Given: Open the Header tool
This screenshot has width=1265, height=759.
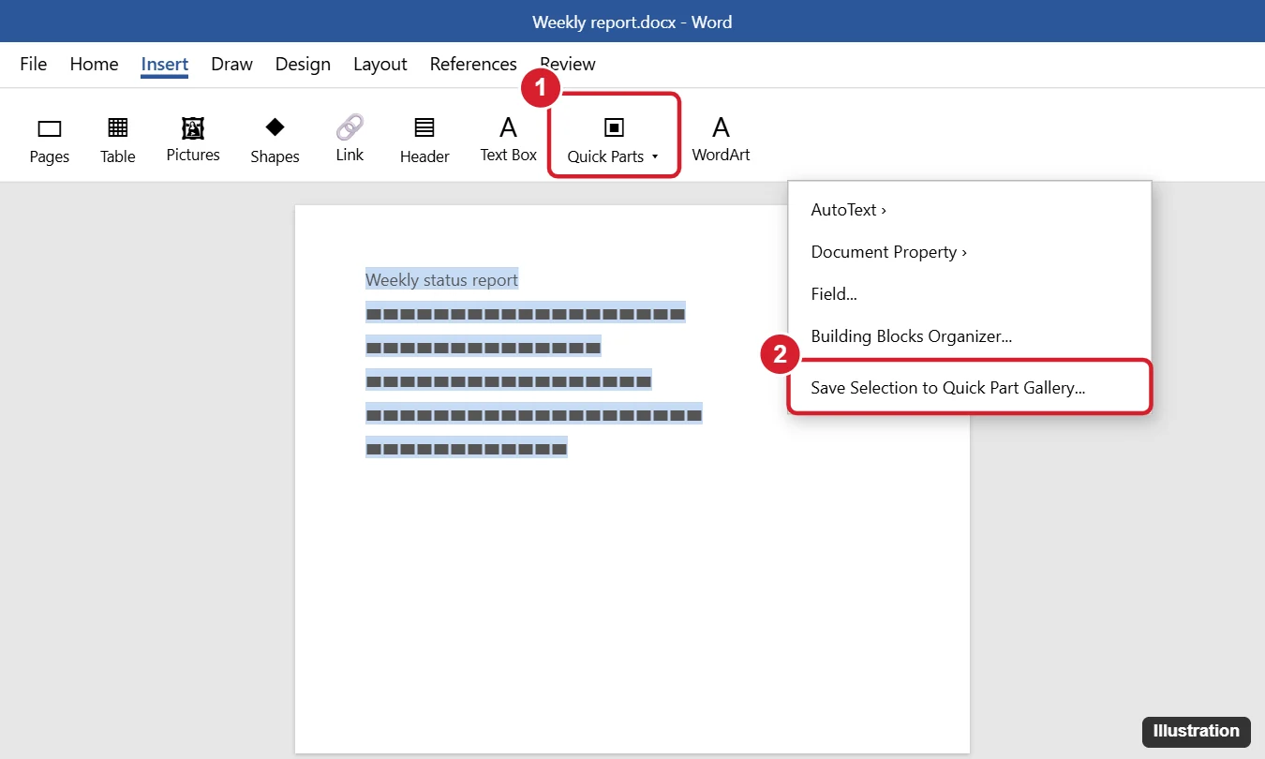Looking at the screenshot, I should [424, 141].
